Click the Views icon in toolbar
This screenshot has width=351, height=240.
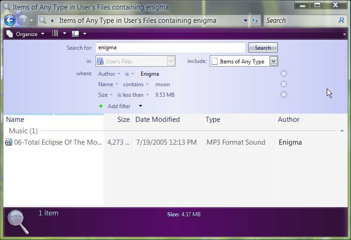point(55,33)
